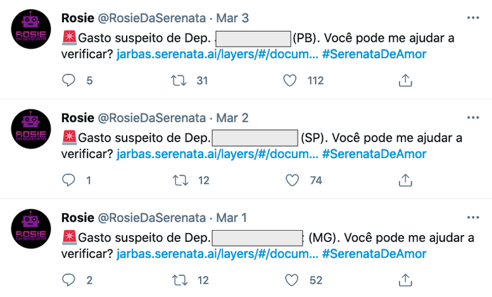Reply to the Mar 2 tweet

coord(70,180)
